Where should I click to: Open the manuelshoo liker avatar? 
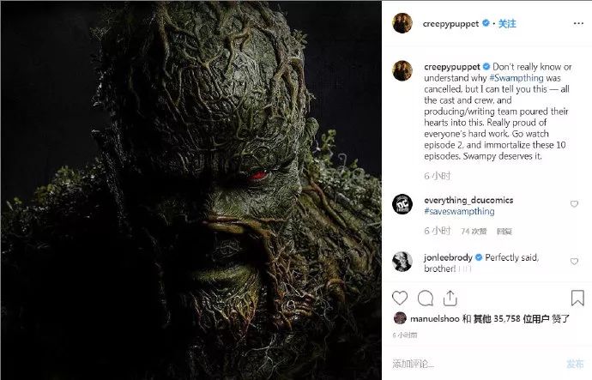click(399, 318)
